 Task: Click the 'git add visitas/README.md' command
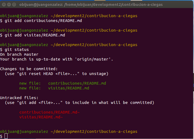coord(35,35)
